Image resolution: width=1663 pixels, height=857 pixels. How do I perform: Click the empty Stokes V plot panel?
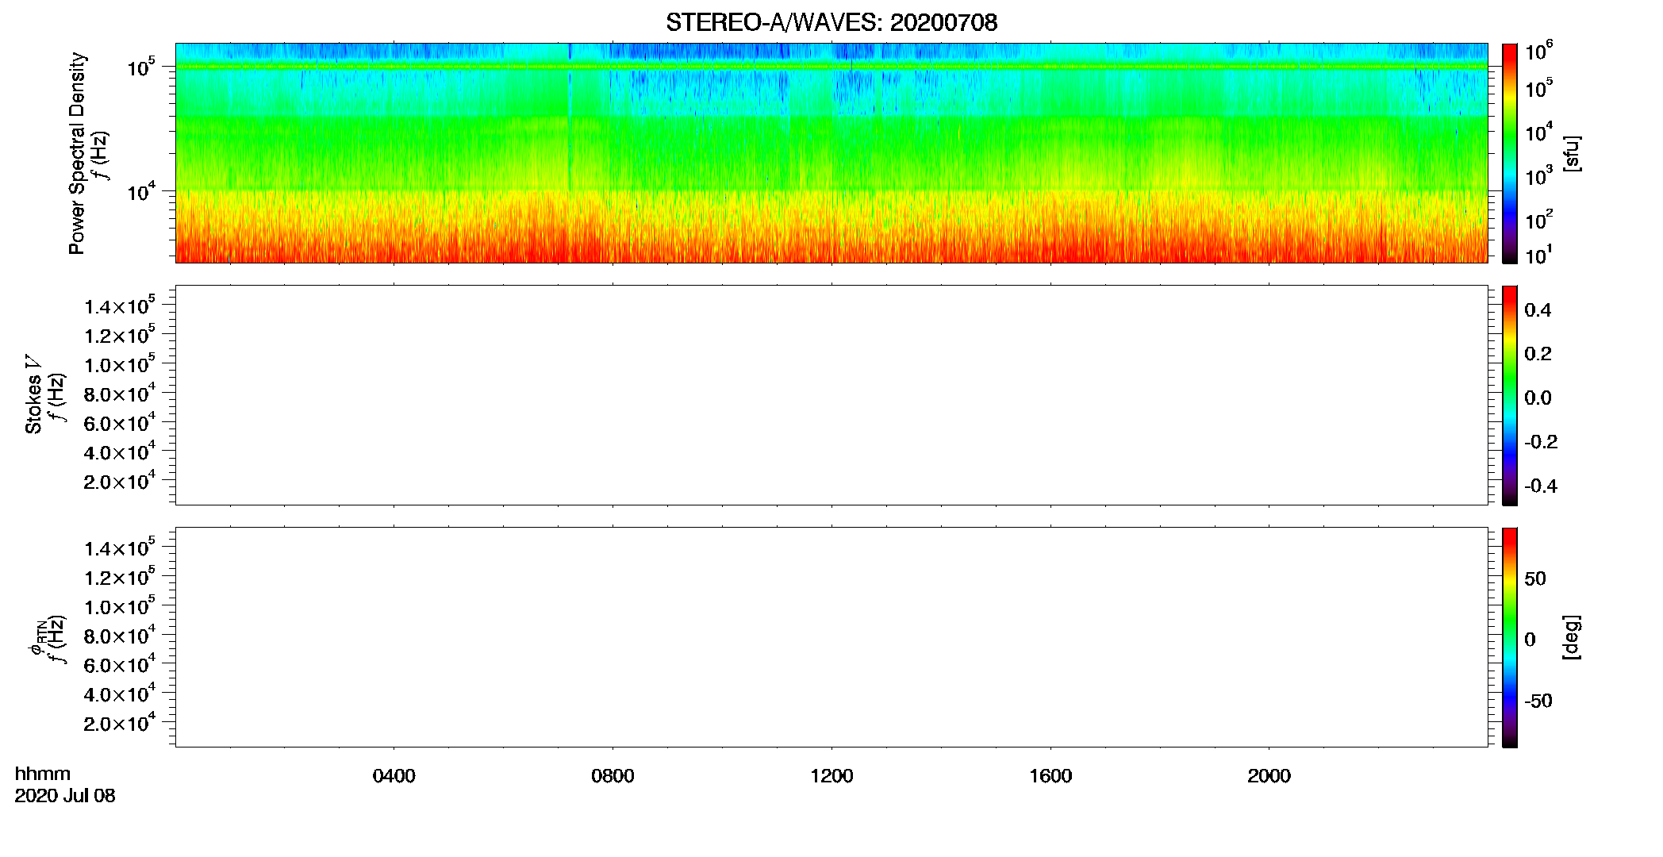pyautogui.click(x=831, y=395)
